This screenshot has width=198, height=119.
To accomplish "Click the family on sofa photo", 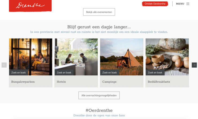I will click(x=31, y=54).
